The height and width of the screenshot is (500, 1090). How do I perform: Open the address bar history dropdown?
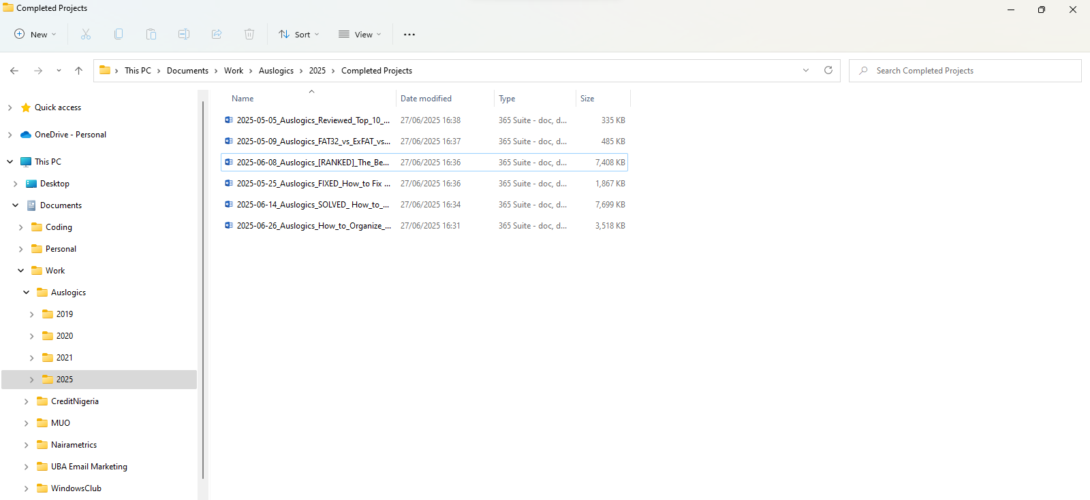[x=806, y=70]
